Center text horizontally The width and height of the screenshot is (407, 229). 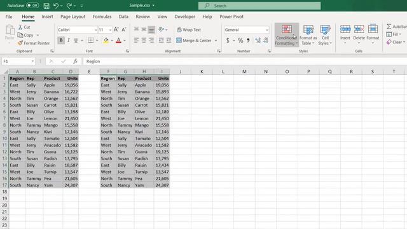tap(144, 40)
